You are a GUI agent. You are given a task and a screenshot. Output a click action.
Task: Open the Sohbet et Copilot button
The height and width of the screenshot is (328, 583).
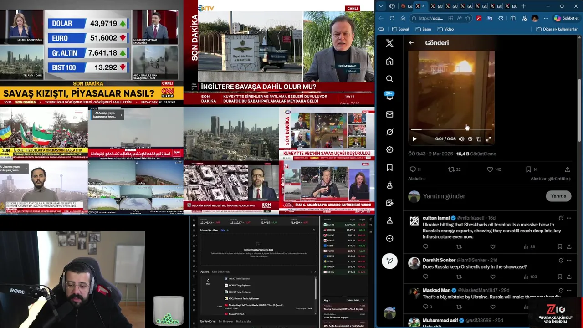point(567,18)
